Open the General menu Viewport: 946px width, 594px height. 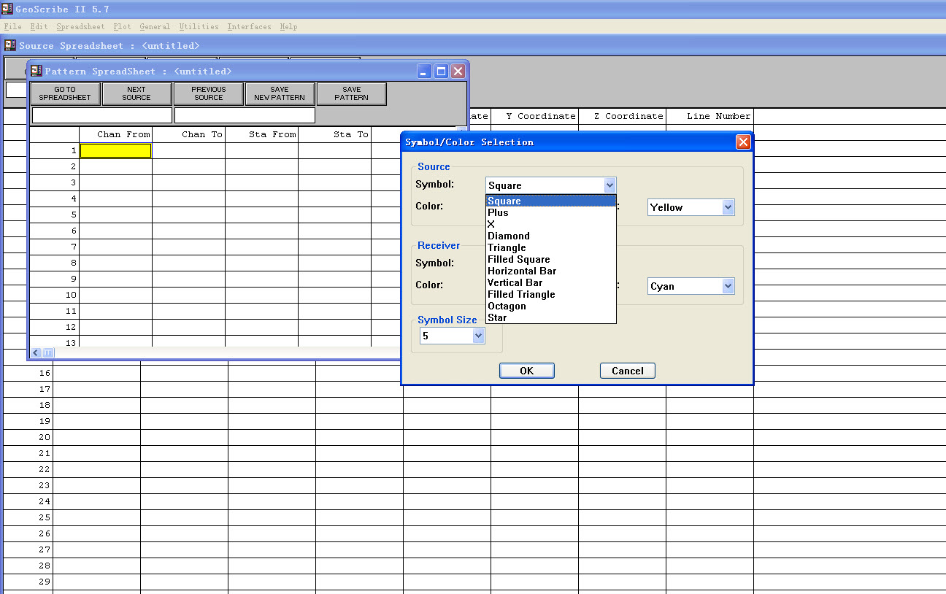point(155,26)
